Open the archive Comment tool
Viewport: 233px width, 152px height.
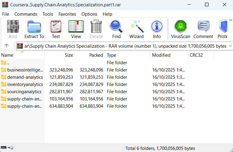click(x=203, y=29)
